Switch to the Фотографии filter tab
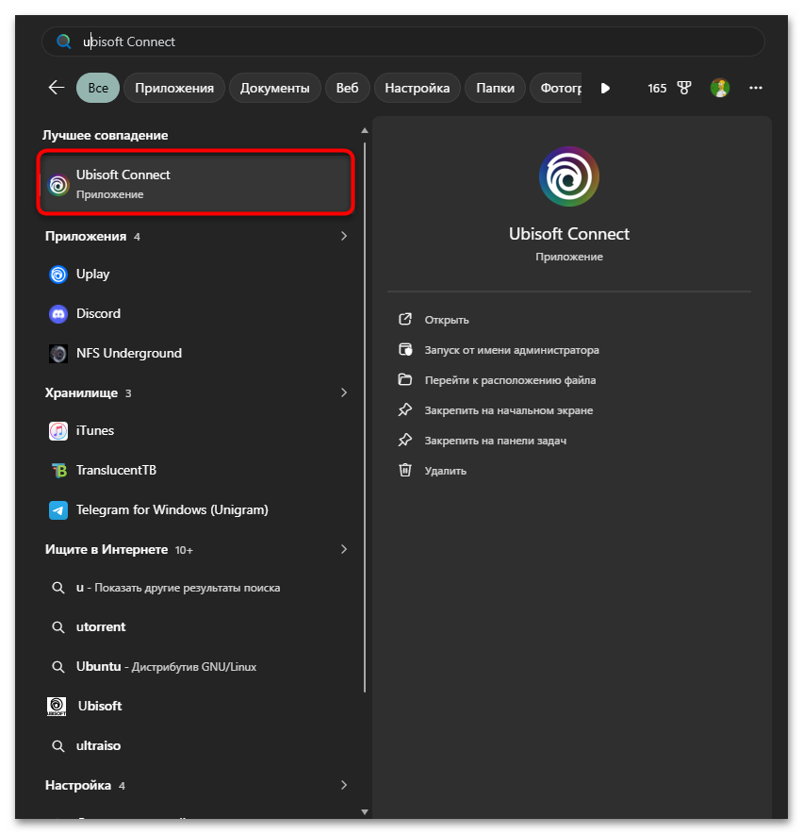The height and width of the screenshot is (834, 803). click(x=556, y=88)
